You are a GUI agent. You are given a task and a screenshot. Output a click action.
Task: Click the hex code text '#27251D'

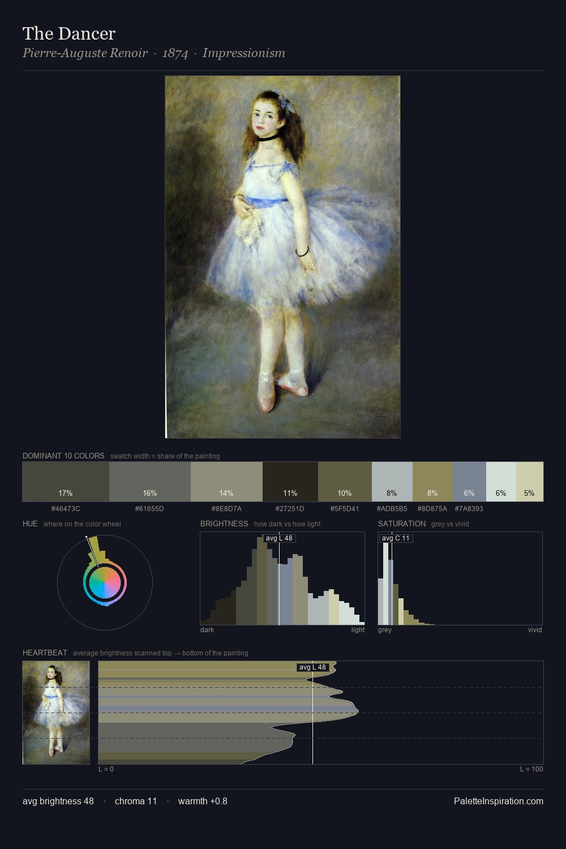[290, 508]
